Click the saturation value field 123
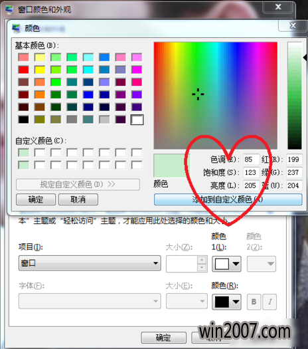This screenshot has height=349, width=308. [251, 172]
